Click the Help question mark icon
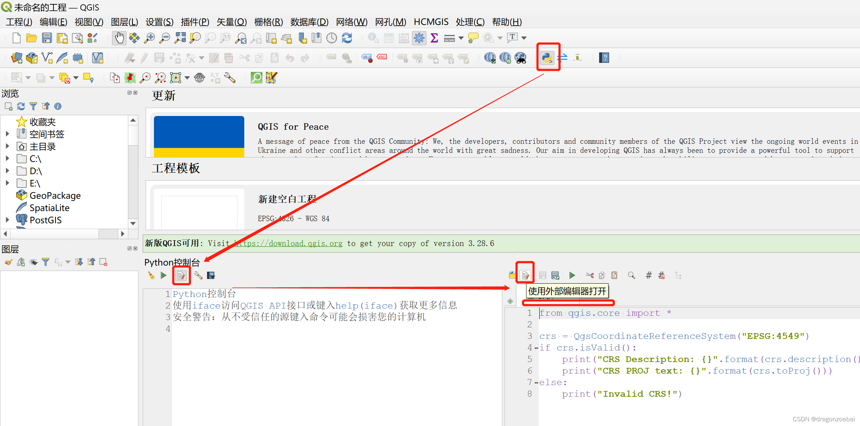The image size is (860, 426). pos(604,57)
